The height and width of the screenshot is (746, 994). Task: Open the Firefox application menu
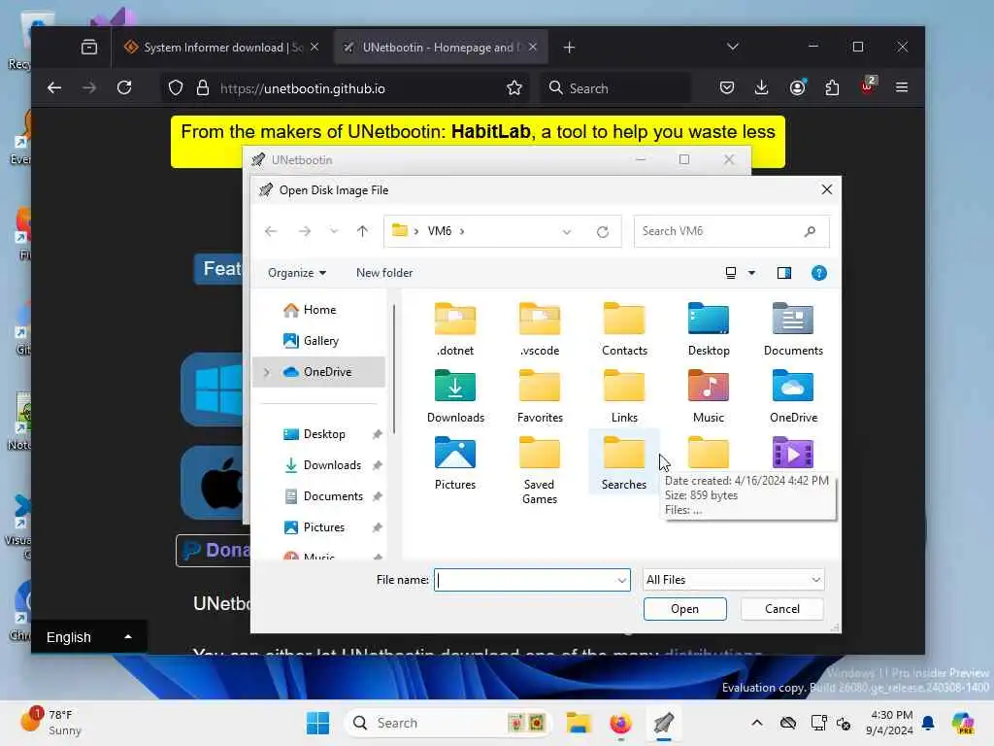(902, 87)
